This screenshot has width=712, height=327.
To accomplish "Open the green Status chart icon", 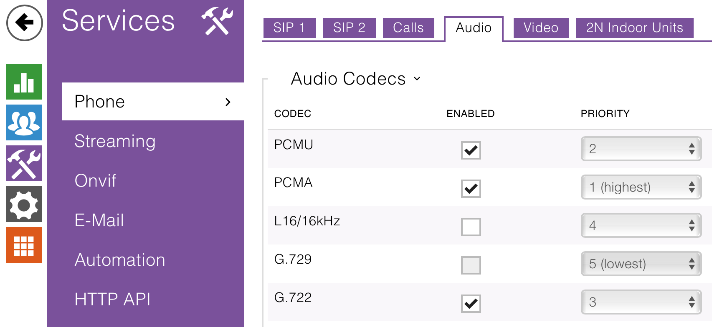I will click(24, 82).
